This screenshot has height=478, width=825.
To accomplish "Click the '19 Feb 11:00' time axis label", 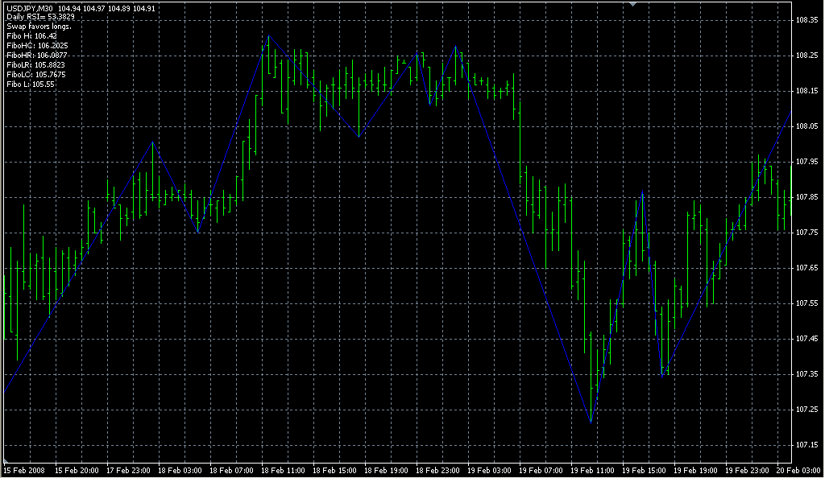I will (592, 469).
